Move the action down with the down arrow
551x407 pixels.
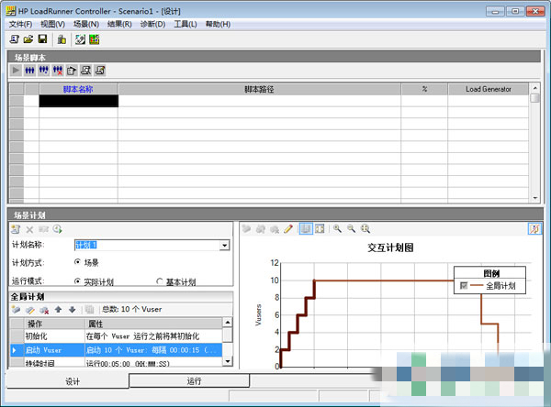pos(72,310)
